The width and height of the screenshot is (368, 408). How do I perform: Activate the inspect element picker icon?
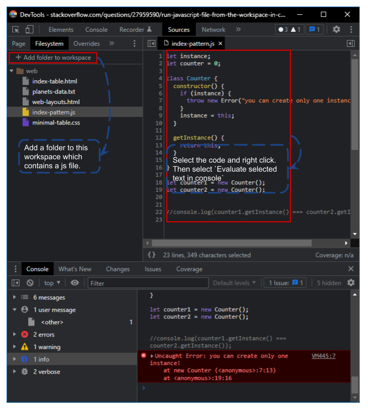point(16,29)
